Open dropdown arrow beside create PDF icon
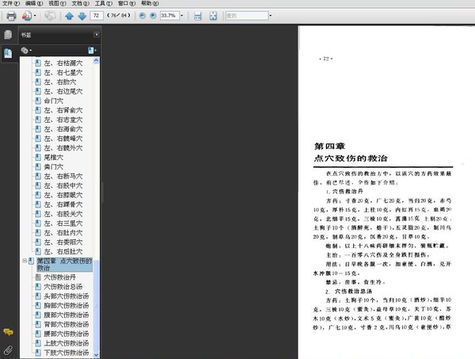475x359 pixels. pos(35,16)
